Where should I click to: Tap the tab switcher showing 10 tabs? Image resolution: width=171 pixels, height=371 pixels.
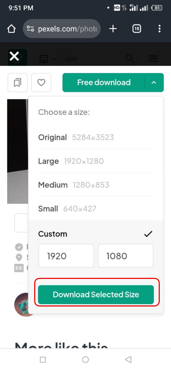tap(136, 29)
